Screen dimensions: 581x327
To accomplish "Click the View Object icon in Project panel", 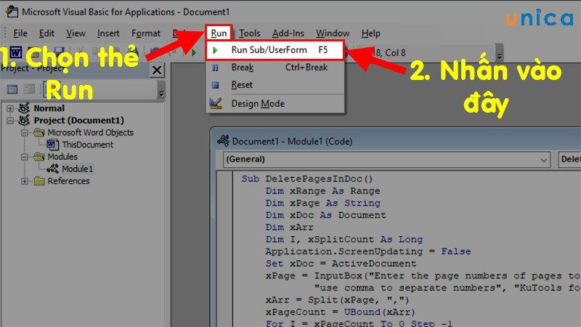I will click(29, 89).
